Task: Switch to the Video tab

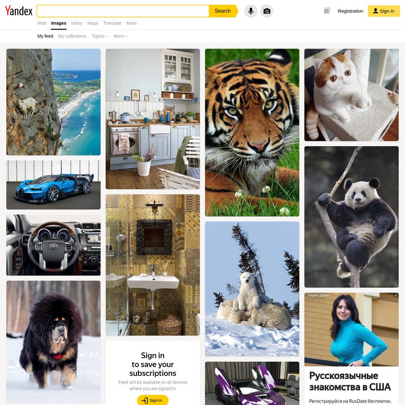Action: coord(77,23)
